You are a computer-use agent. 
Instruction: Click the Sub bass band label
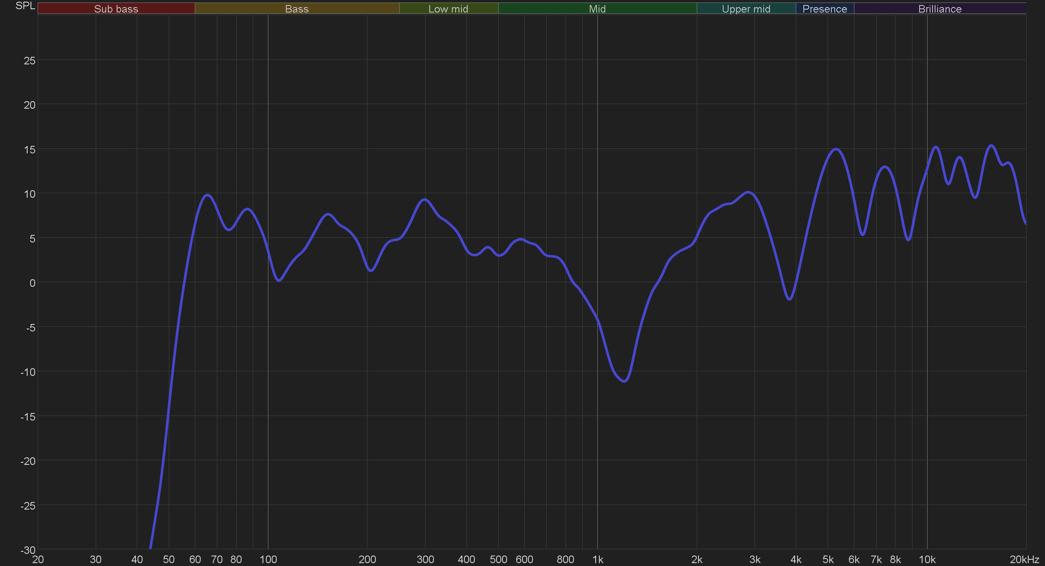[116, 9]
